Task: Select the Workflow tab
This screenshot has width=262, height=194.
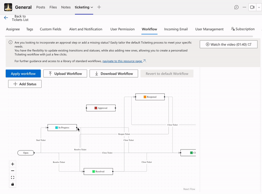Action: click(x=149, y=29)
